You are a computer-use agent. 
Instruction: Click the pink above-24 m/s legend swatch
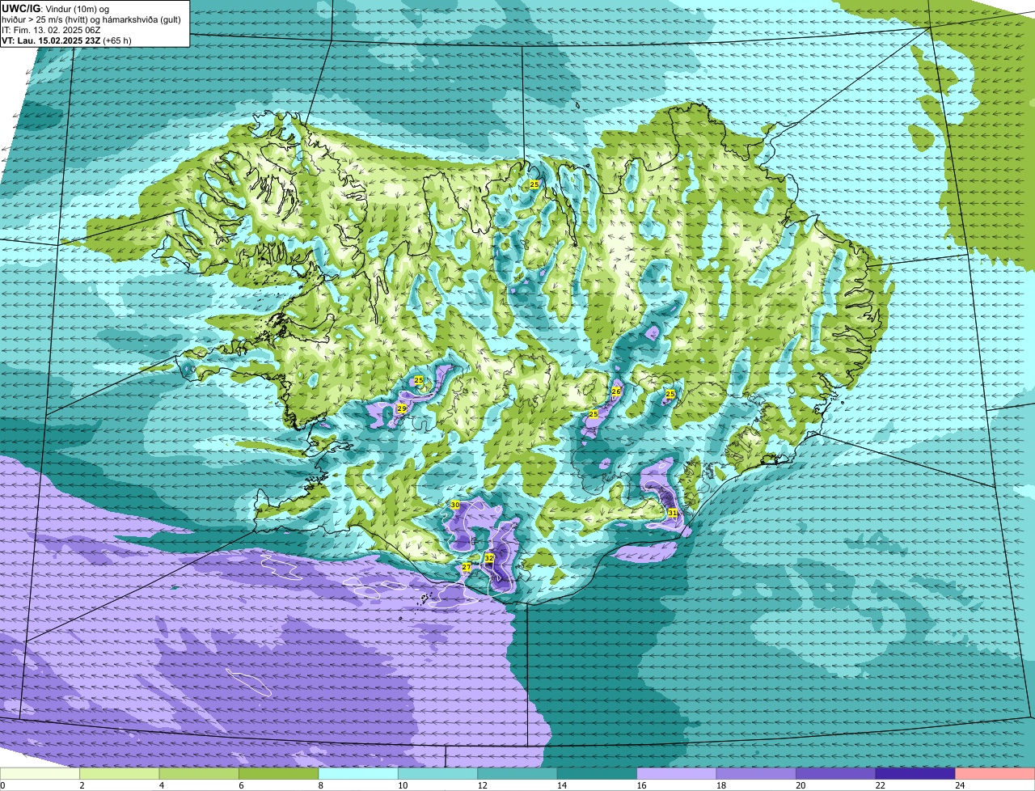point(995,773)
